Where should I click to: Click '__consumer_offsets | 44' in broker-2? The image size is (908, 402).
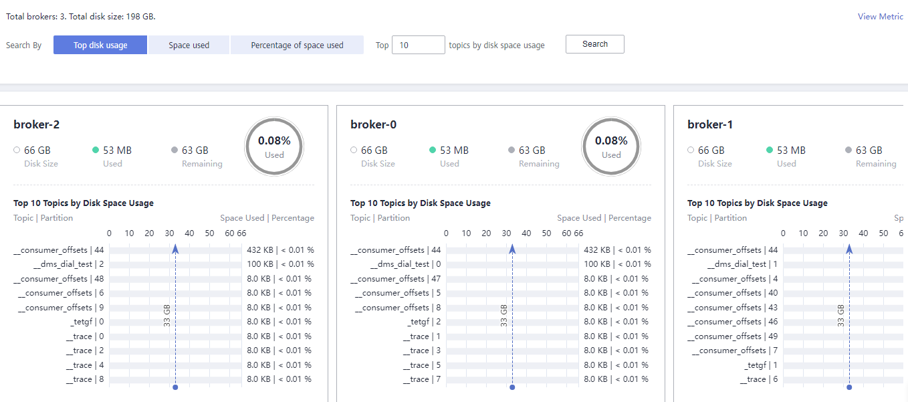pos(59,250)
